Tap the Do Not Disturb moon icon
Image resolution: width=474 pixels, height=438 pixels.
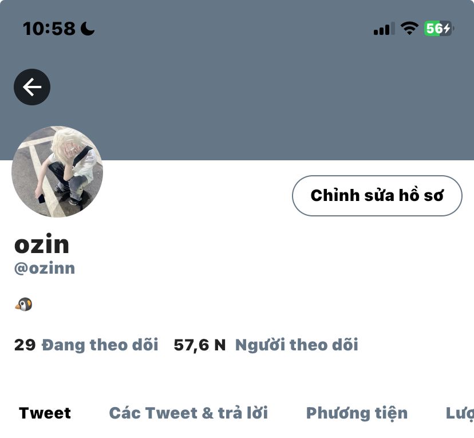pos(88,29)
